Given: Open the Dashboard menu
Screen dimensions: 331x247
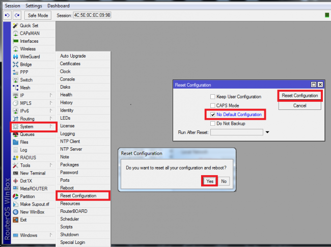Looking at the screenshot, I should pos(59,6).
